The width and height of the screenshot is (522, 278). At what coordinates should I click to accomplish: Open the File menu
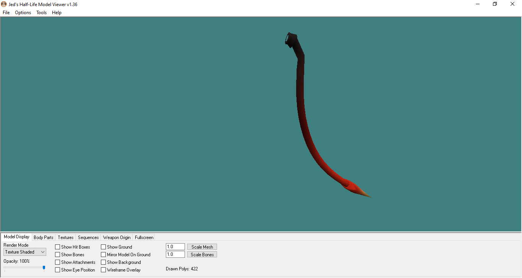click(6, 13)
